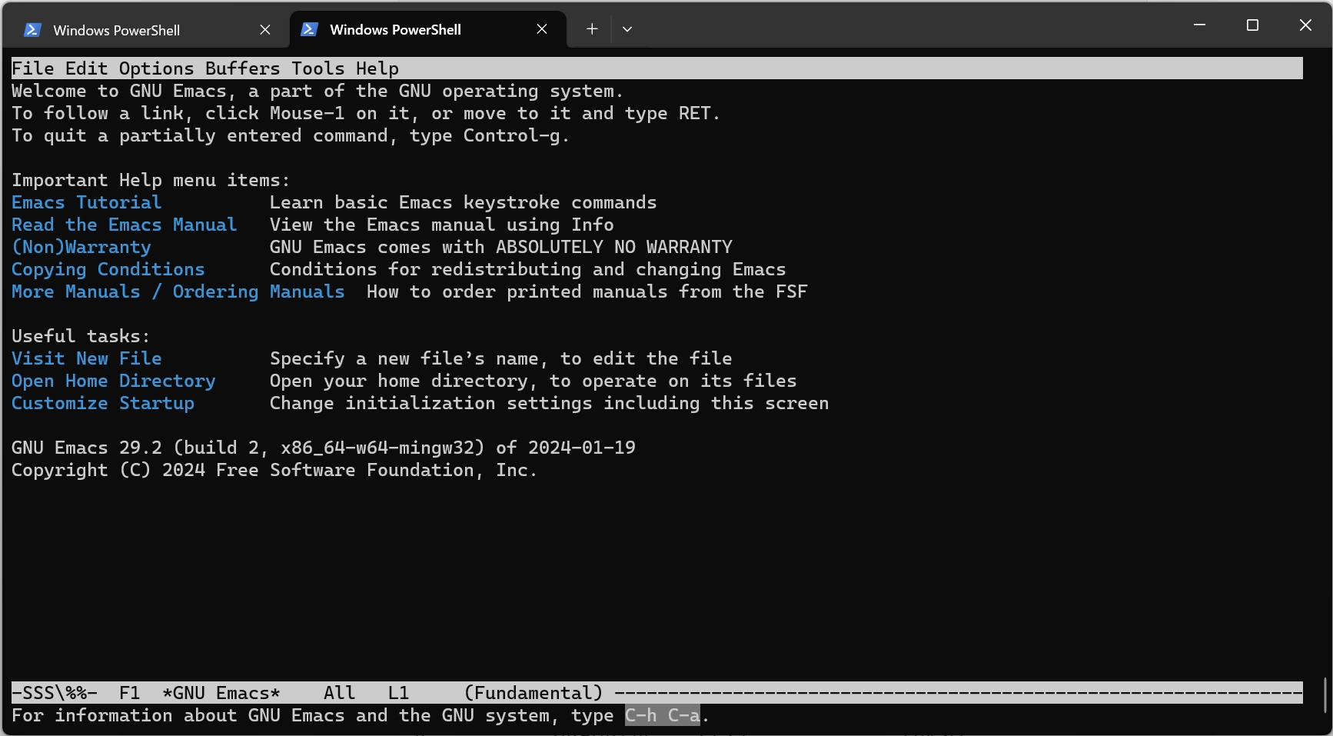The height and width of the screenshot is (736, 1333).
Task: Minimize the terminal window
Action: coord(1199,25)
